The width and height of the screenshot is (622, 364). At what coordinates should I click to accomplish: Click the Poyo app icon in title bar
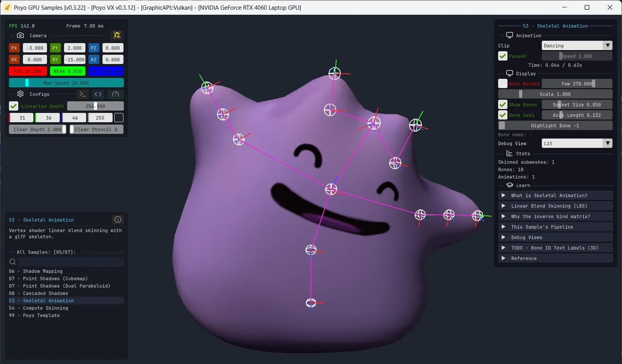7,7
